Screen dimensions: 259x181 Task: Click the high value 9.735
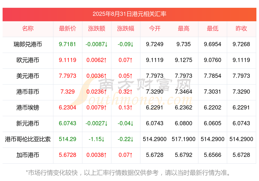184,44
